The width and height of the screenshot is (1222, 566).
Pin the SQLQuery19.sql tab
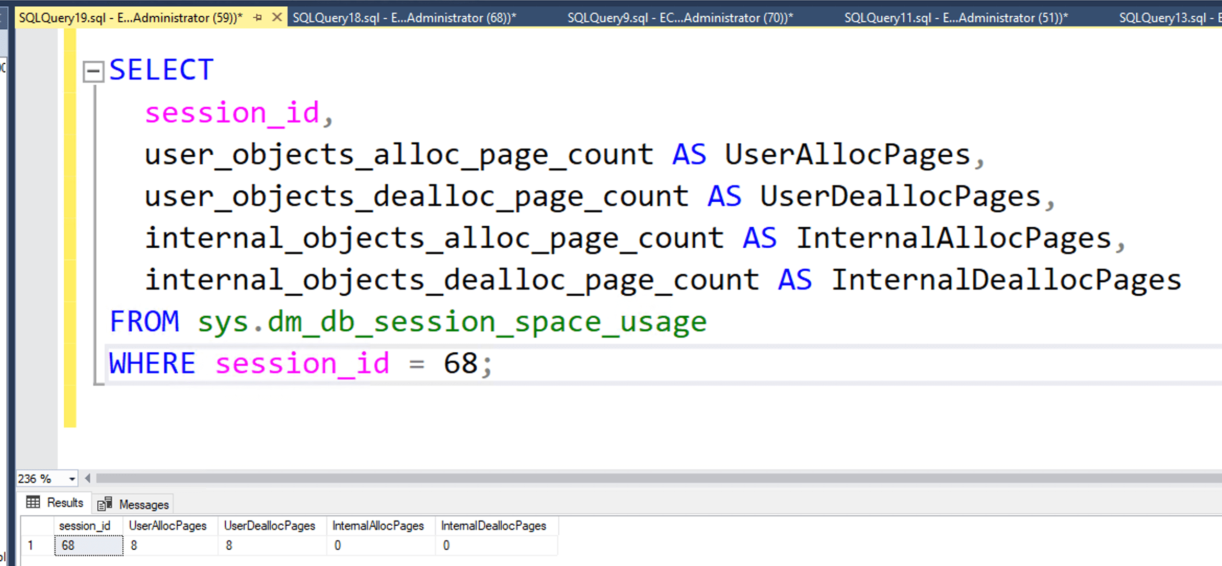click(258, 18)
